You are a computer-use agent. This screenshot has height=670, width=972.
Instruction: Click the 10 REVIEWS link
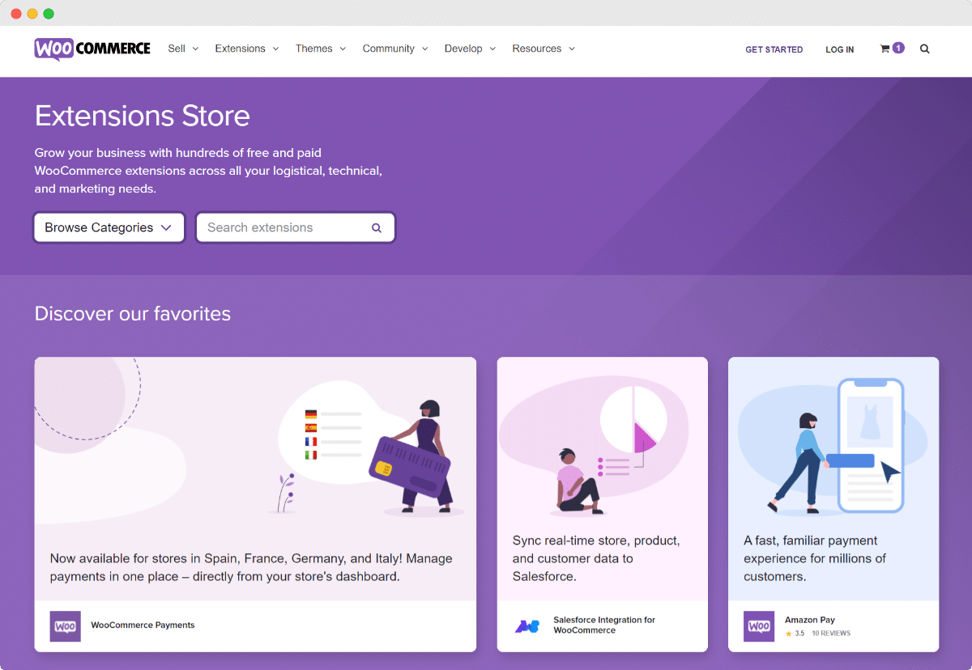click(831, 634)
